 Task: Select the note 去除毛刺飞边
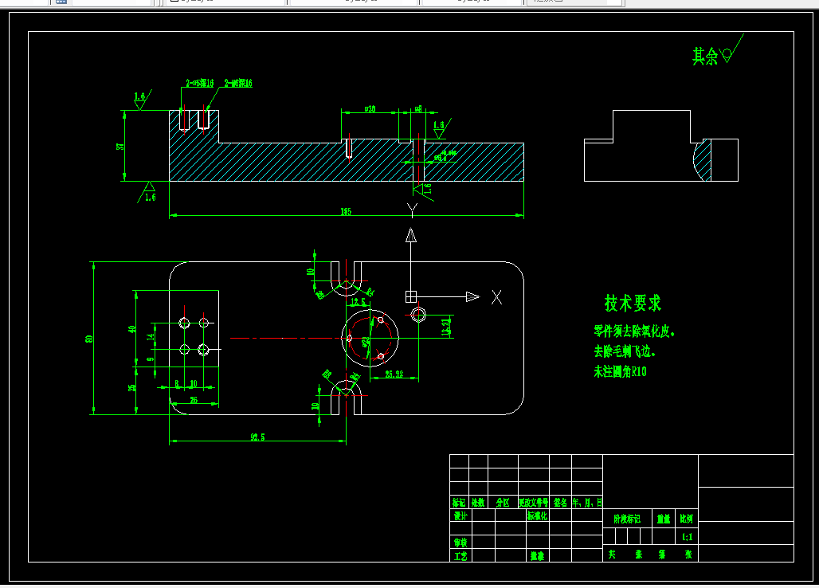(x=624, y=351)
